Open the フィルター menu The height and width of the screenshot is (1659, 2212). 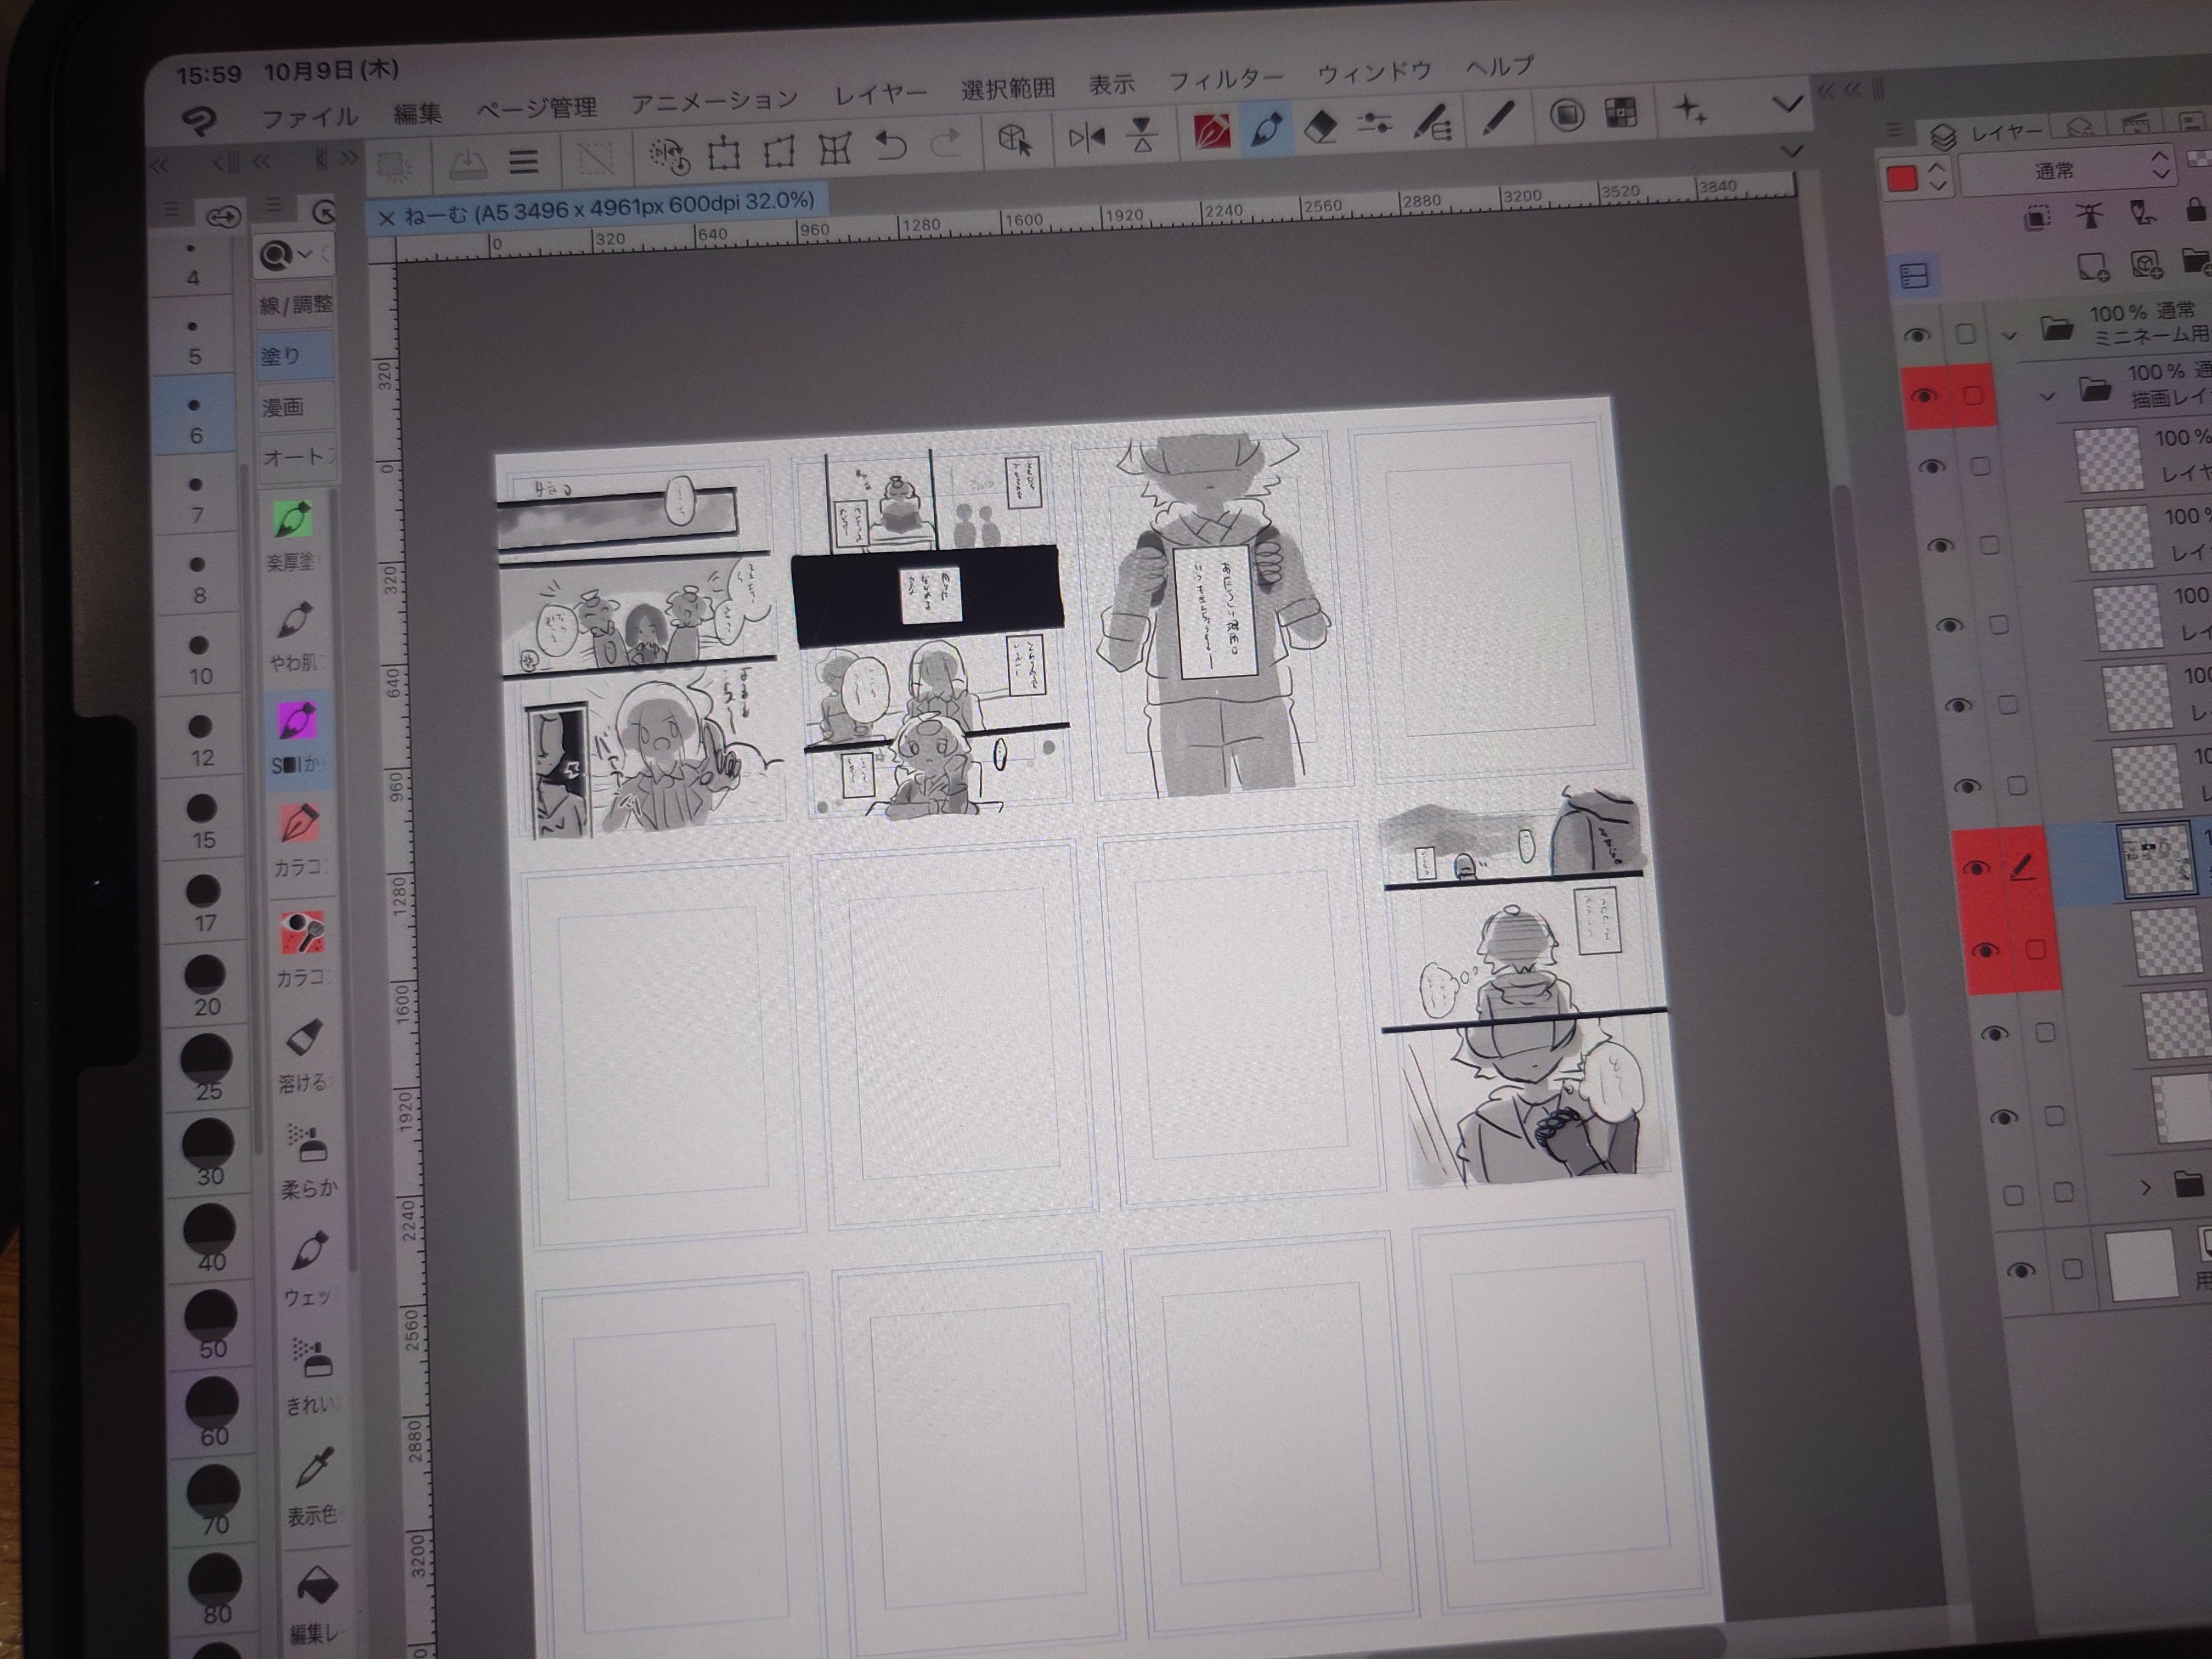(1225, 80)
